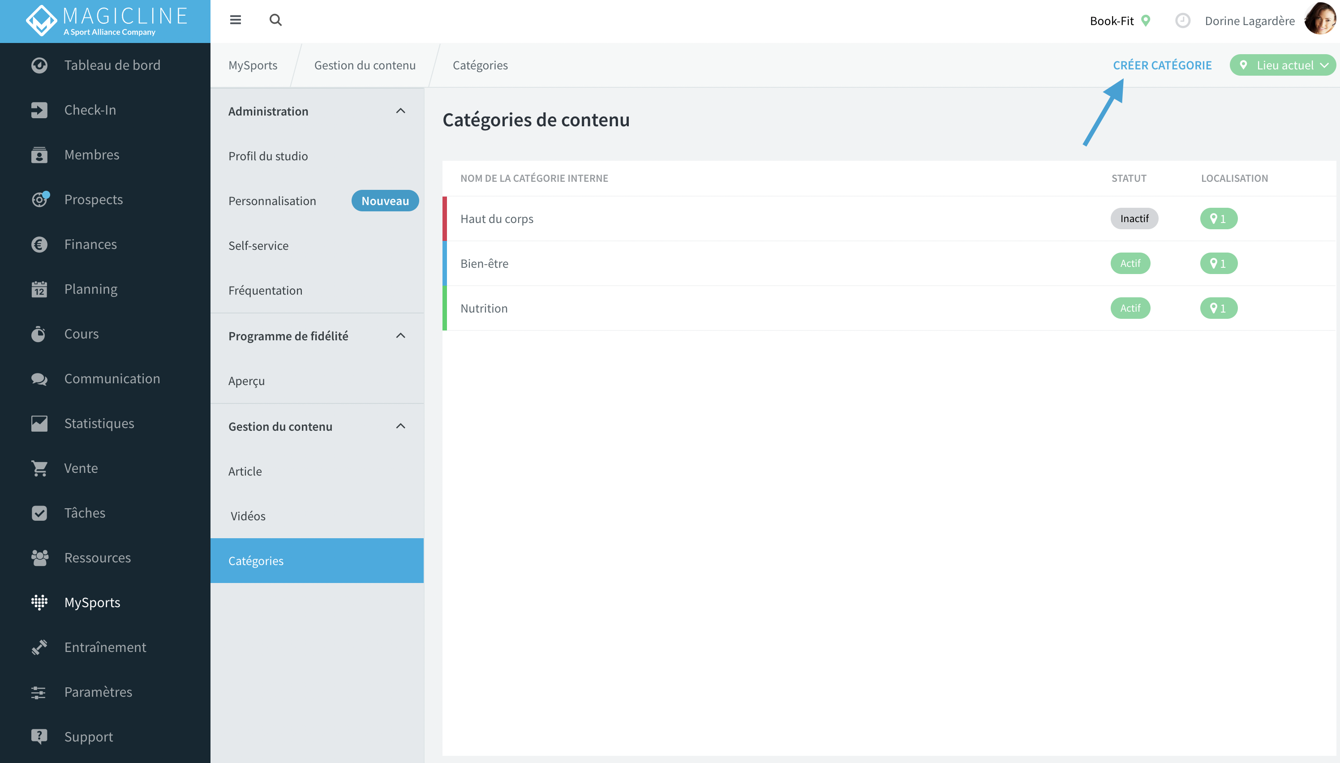Click the Paramètres sliders icon
The width and height of the screenshot is (1340, 763).
click(38, 692)
